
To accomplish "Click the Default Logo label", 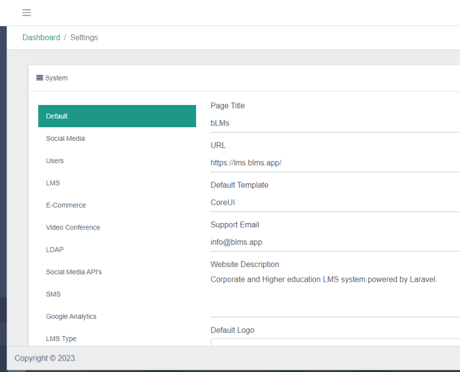I will [x=232, y=330].
